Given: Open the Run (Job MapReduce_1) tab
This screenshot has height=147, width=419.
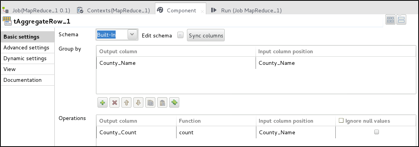Looking at the screenshot, I should click(x=246, y=10).
